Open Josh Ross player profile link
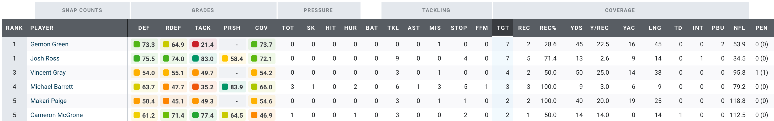Screen dimensions: 774x121 45,58
